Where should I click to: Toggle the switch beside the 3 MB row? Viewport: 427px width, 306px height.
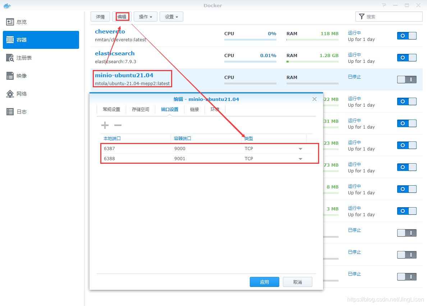(x=407, y=211)
